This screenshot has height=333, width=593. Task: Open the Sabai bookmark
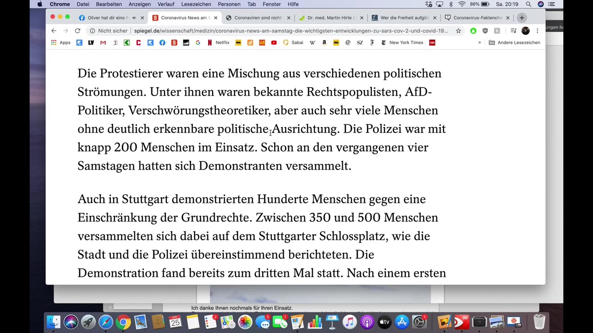(293, 43)
